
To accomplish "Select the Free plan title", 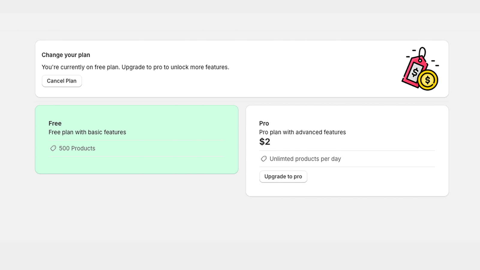I will pyautogui.click(x=55, y=123).
